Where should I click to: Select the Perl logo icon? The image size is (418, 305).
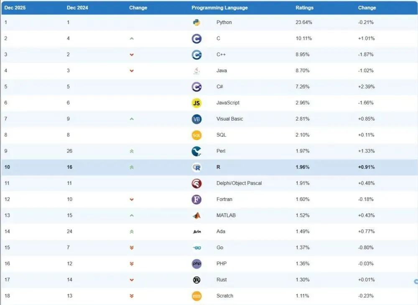point(196,151)
